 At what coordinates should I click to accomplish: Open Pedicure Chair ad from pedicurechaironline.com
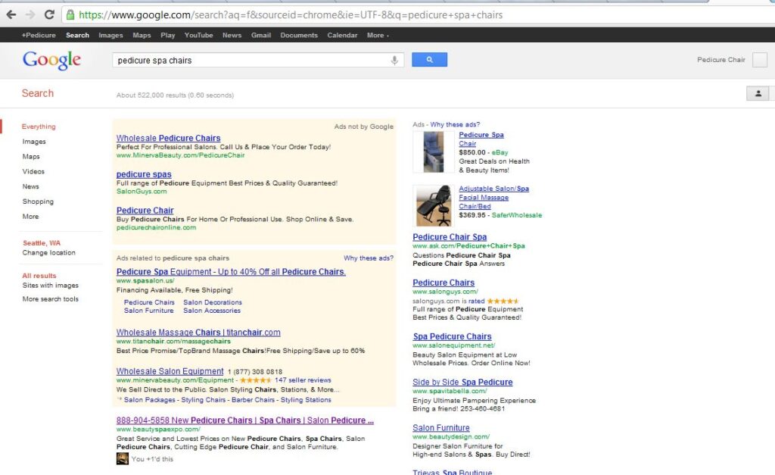145,211
